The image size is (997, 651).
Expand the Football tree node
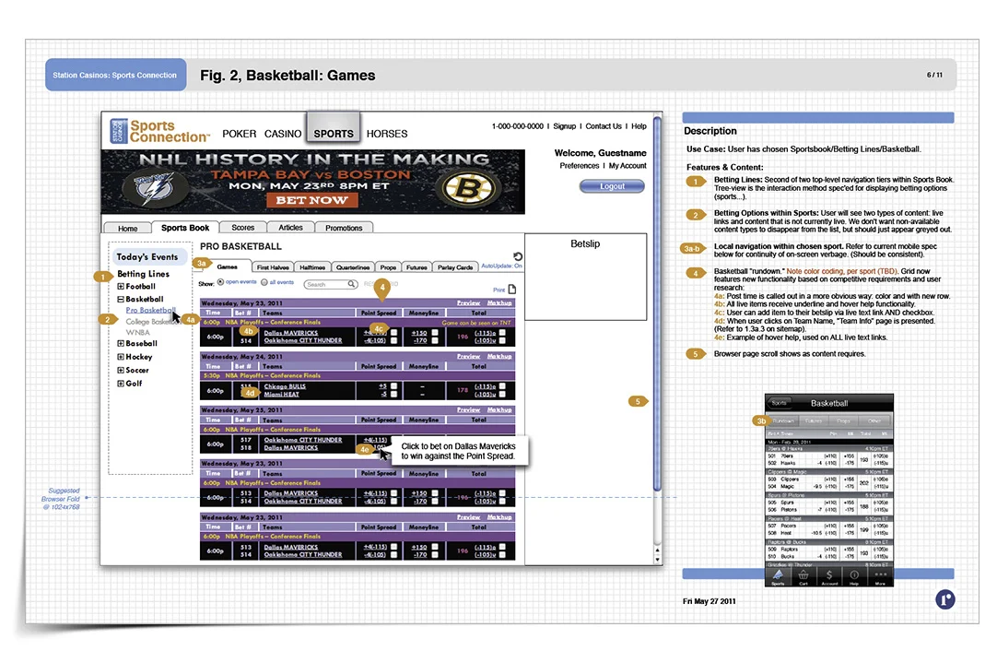[120, 287]
